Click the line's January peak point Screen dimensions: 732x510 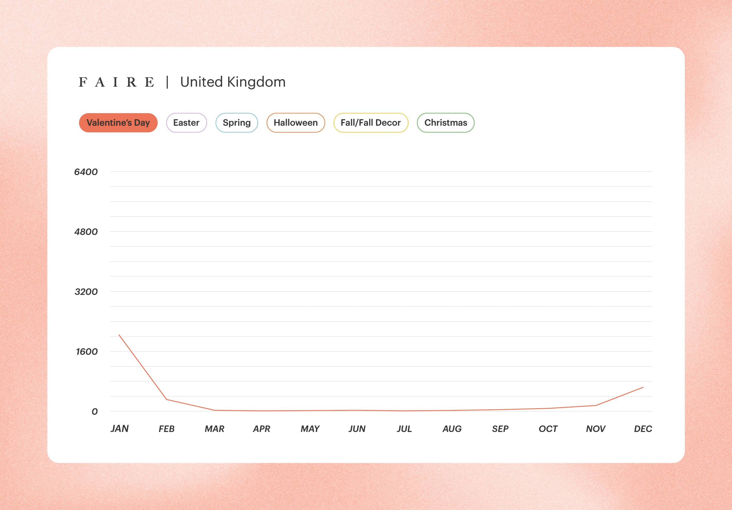pos(119,335)
